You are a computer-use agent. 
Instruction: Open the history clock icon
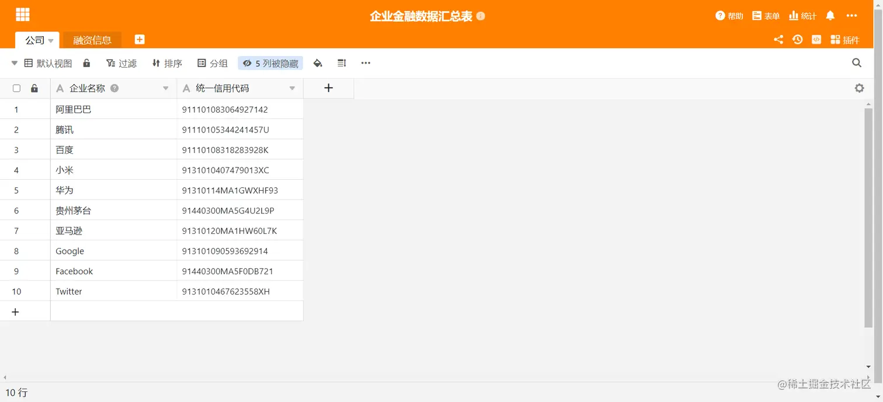797,39
